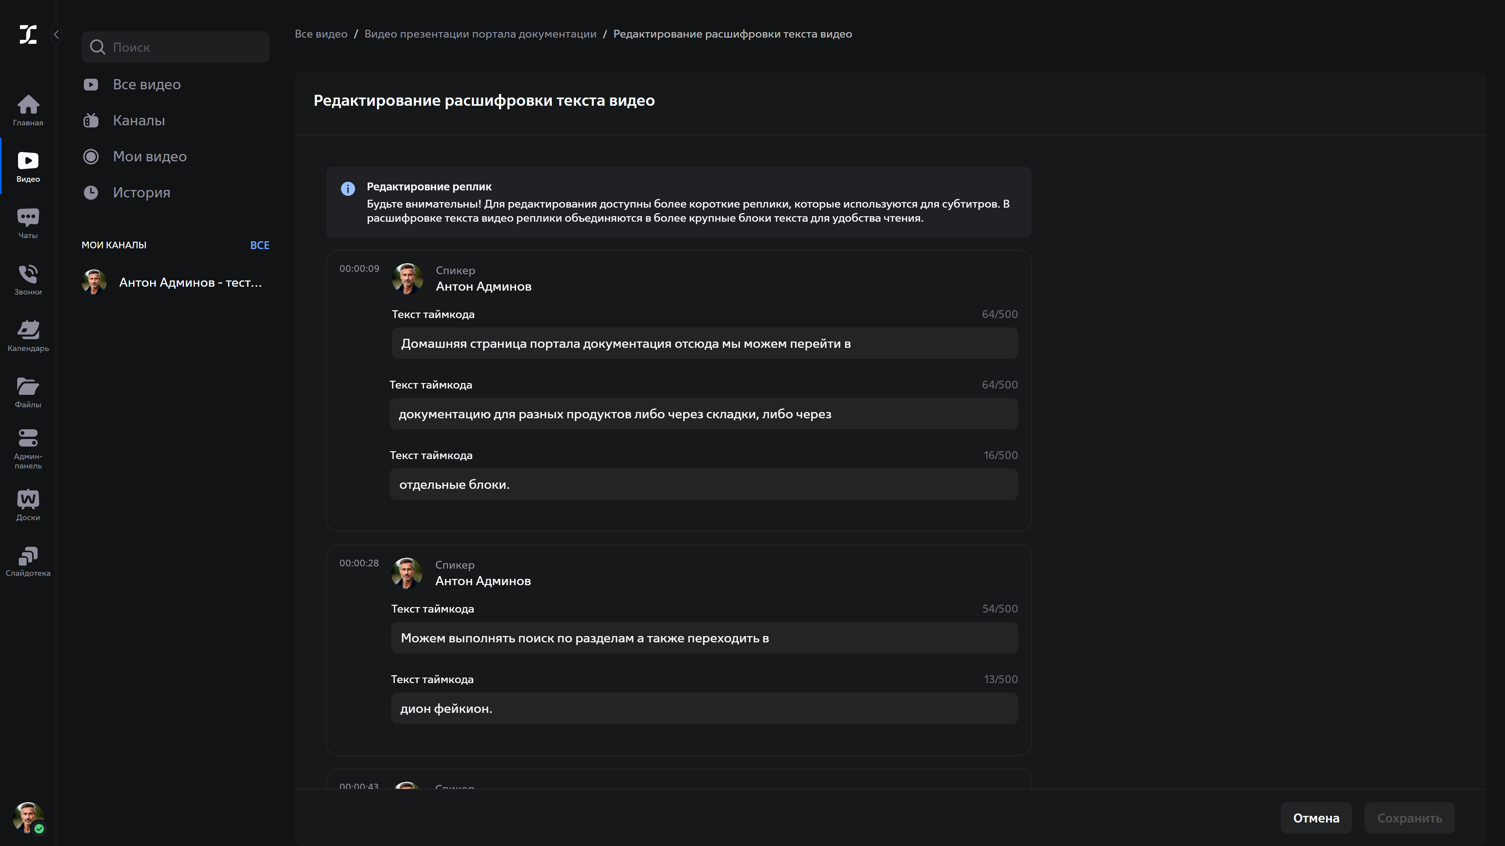The width and height of the screenshot is (1505, 846).
Task: Open the Админ-панель
Action: coord(27,446)
